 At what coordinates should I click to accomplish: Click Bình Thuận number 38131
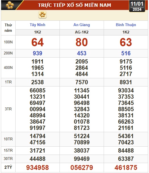pyautogui.click(x=126, y=115)
